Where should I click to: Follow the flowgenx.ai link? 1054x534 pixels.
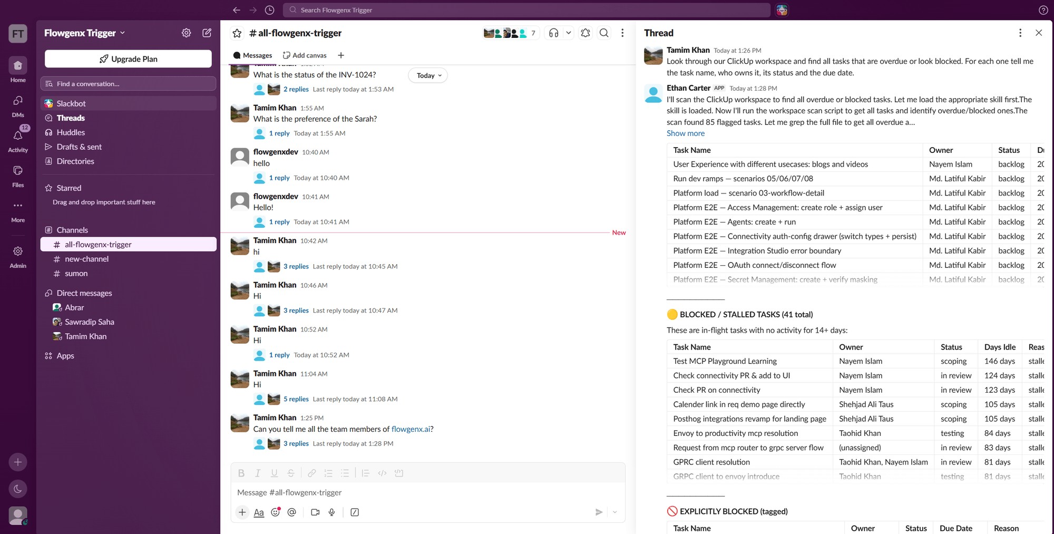point(411,429)
